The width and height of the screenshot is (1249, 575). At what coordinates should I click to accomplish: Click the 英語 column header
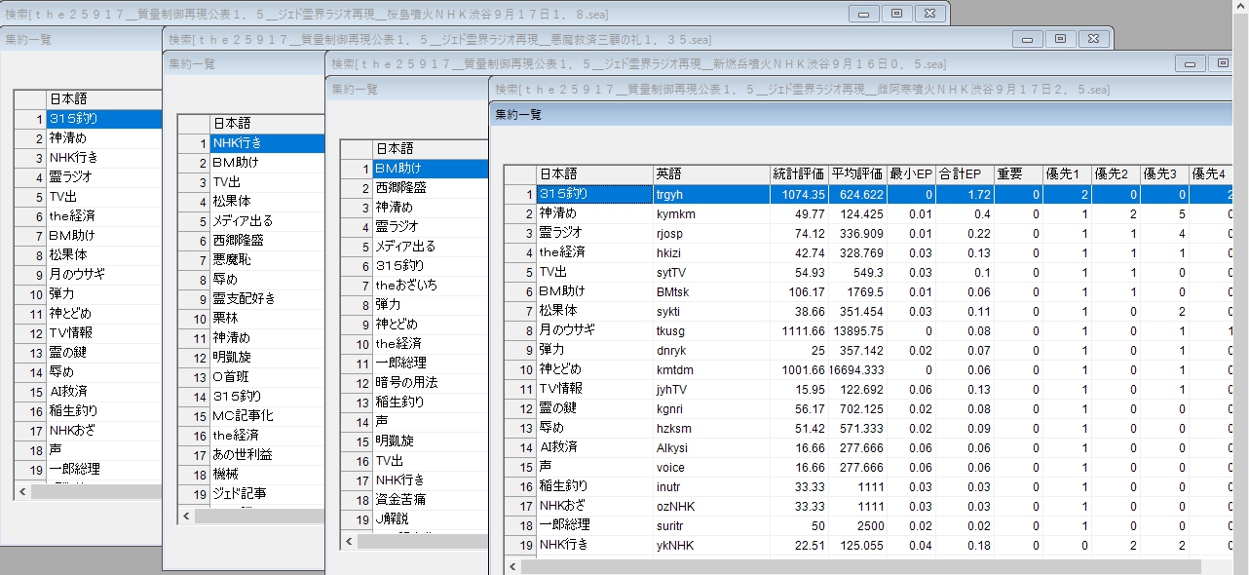pos(710,174)
